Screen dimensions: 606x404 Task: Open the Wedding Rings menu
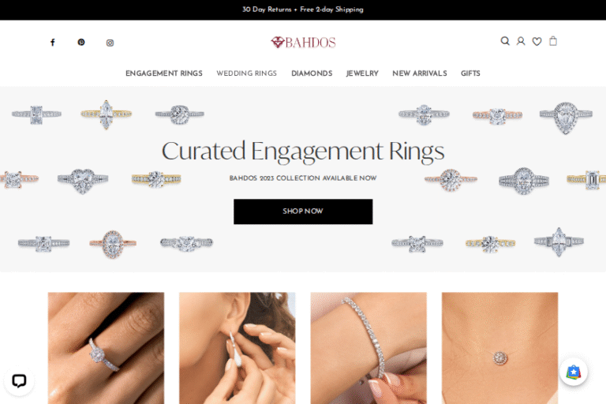coord(246,73)
